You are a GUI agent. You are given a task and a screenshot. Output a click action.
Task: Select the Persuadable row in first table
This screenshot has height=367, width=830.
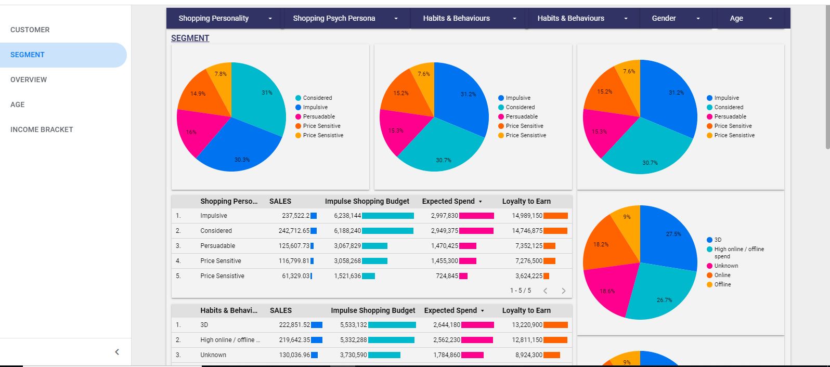[x=372, y=246]
